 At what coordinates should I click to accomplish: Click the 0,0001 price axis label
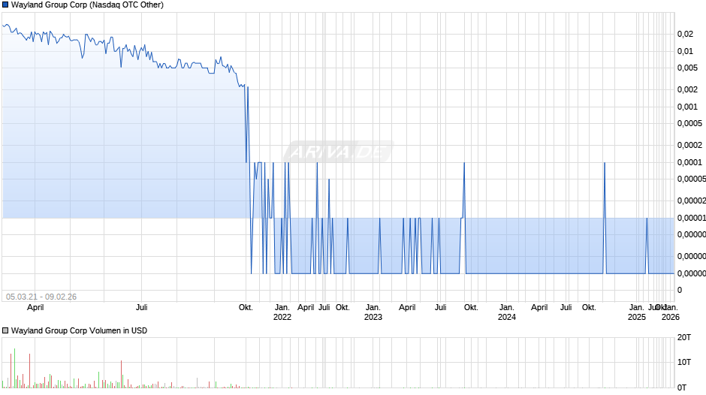(689, 162)
